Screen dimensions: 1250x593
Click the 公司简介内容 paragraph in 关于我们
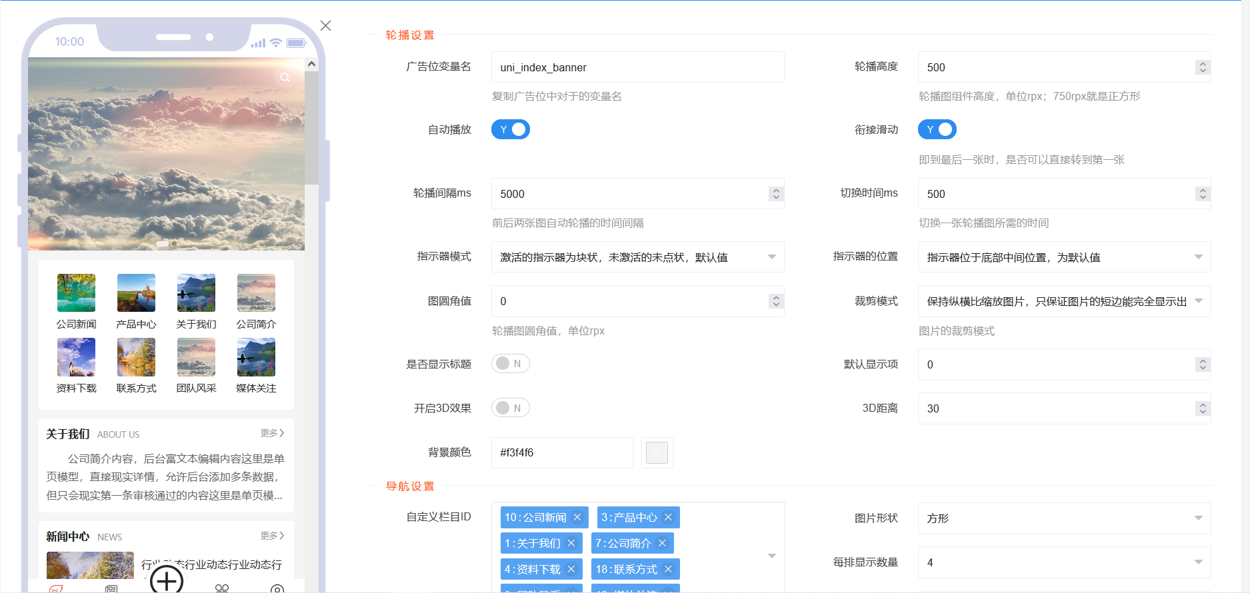click(x=165, y=477)
